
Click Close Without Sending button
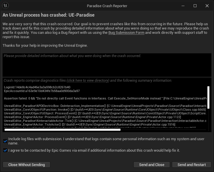click(26, 165)
